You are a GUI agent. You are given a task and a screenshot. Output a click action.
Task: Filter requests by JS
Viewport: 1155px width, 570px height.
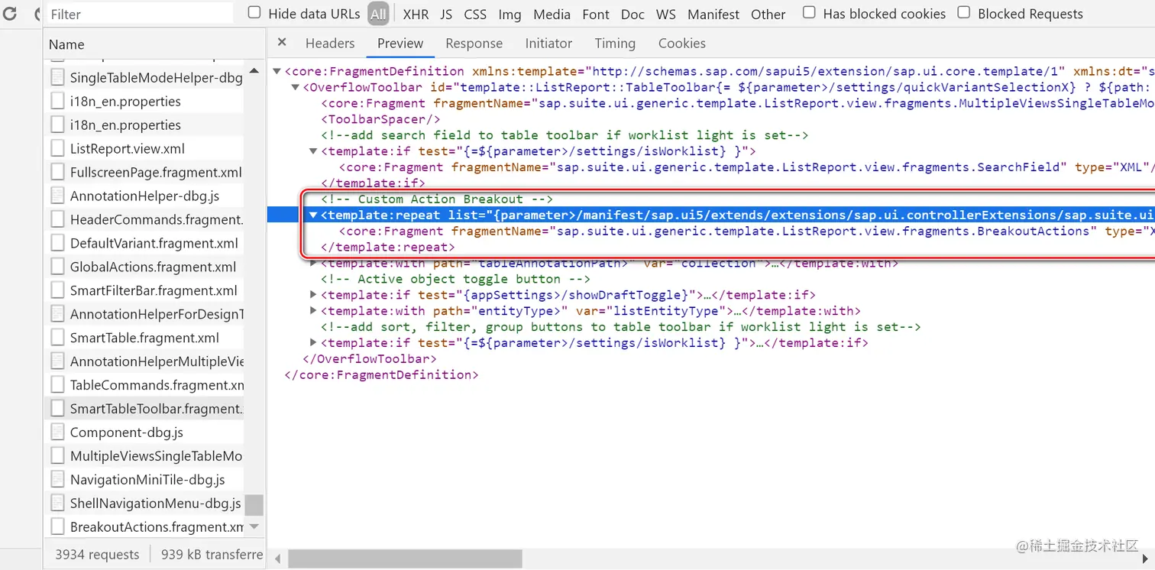click(446, 14)
